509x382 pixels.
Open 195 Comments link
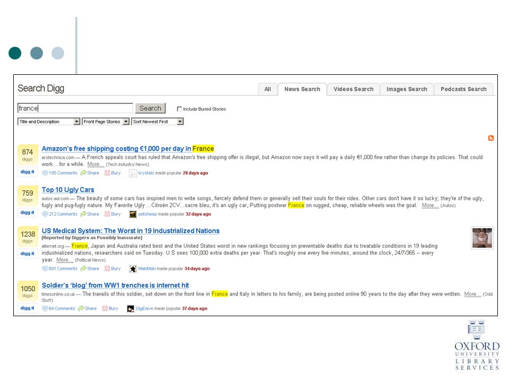(x=63, y=173)
